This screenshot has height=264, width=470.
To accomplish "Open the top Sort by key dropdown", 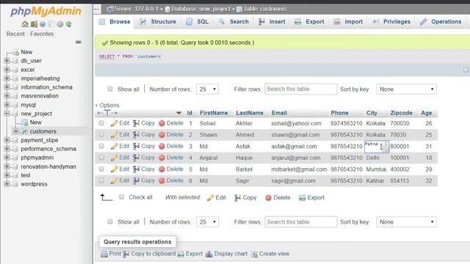I will [406, 89].
